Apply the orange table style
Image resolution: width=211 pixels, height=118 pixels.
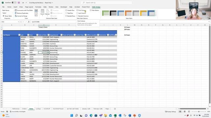[128, 13]
